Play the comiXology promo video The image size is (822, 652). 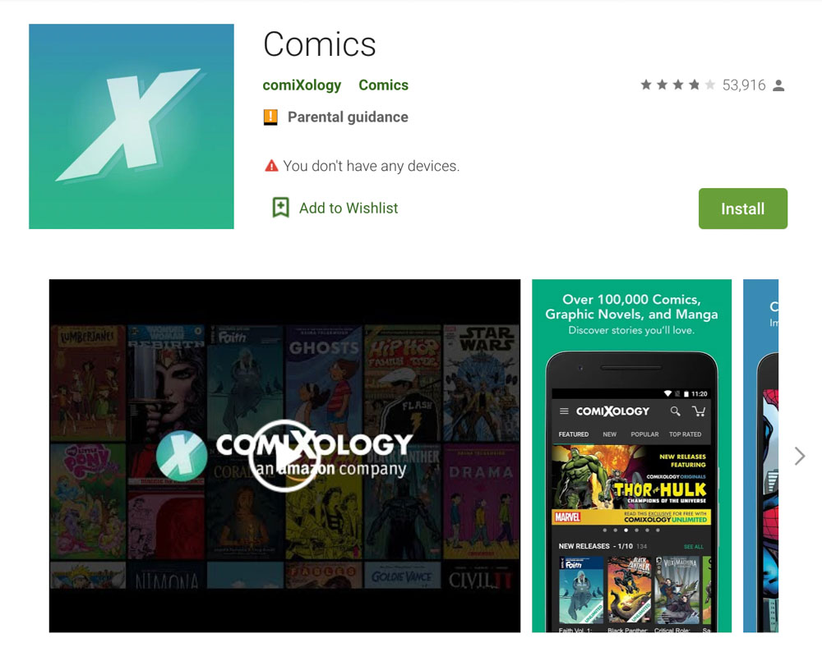[x=283, y=456]
